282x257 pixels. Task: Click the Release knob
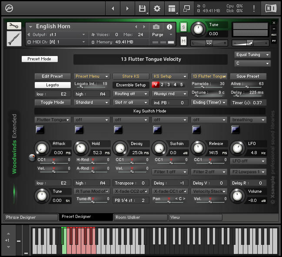[198, 148]
